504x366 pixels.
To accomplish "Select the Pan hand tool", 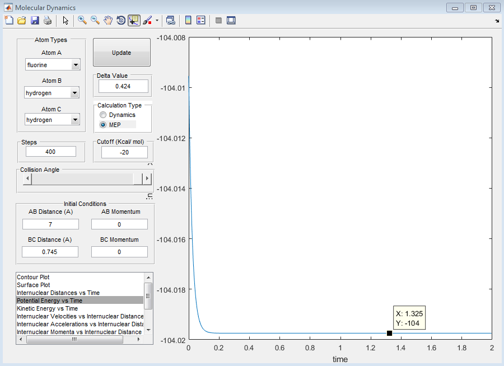I will pos(108,20).
